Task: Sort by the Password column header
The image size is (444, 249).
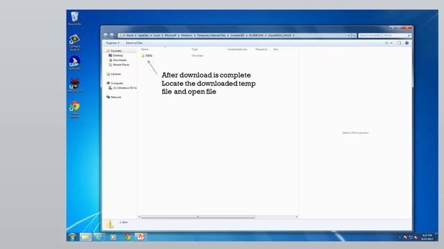Action: point(262,49)
